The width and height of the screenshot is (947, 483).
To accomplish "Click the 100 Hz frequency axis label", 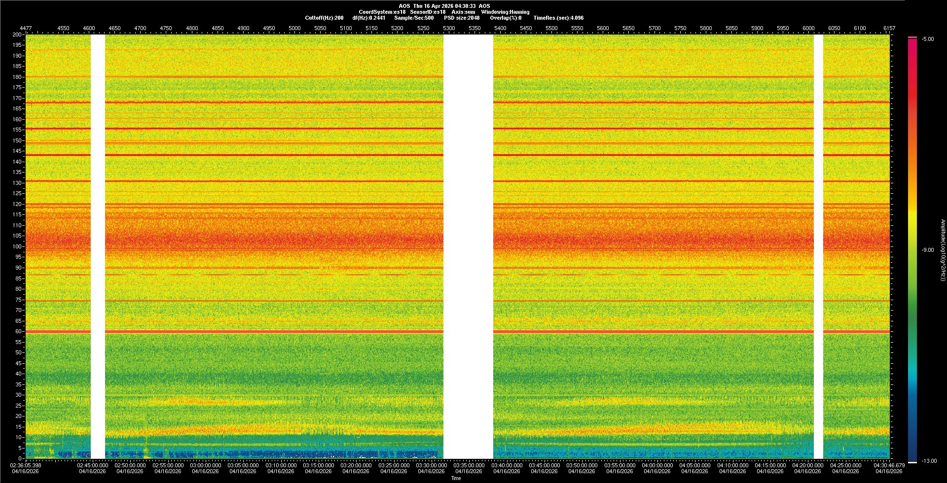I will point(17,246).
